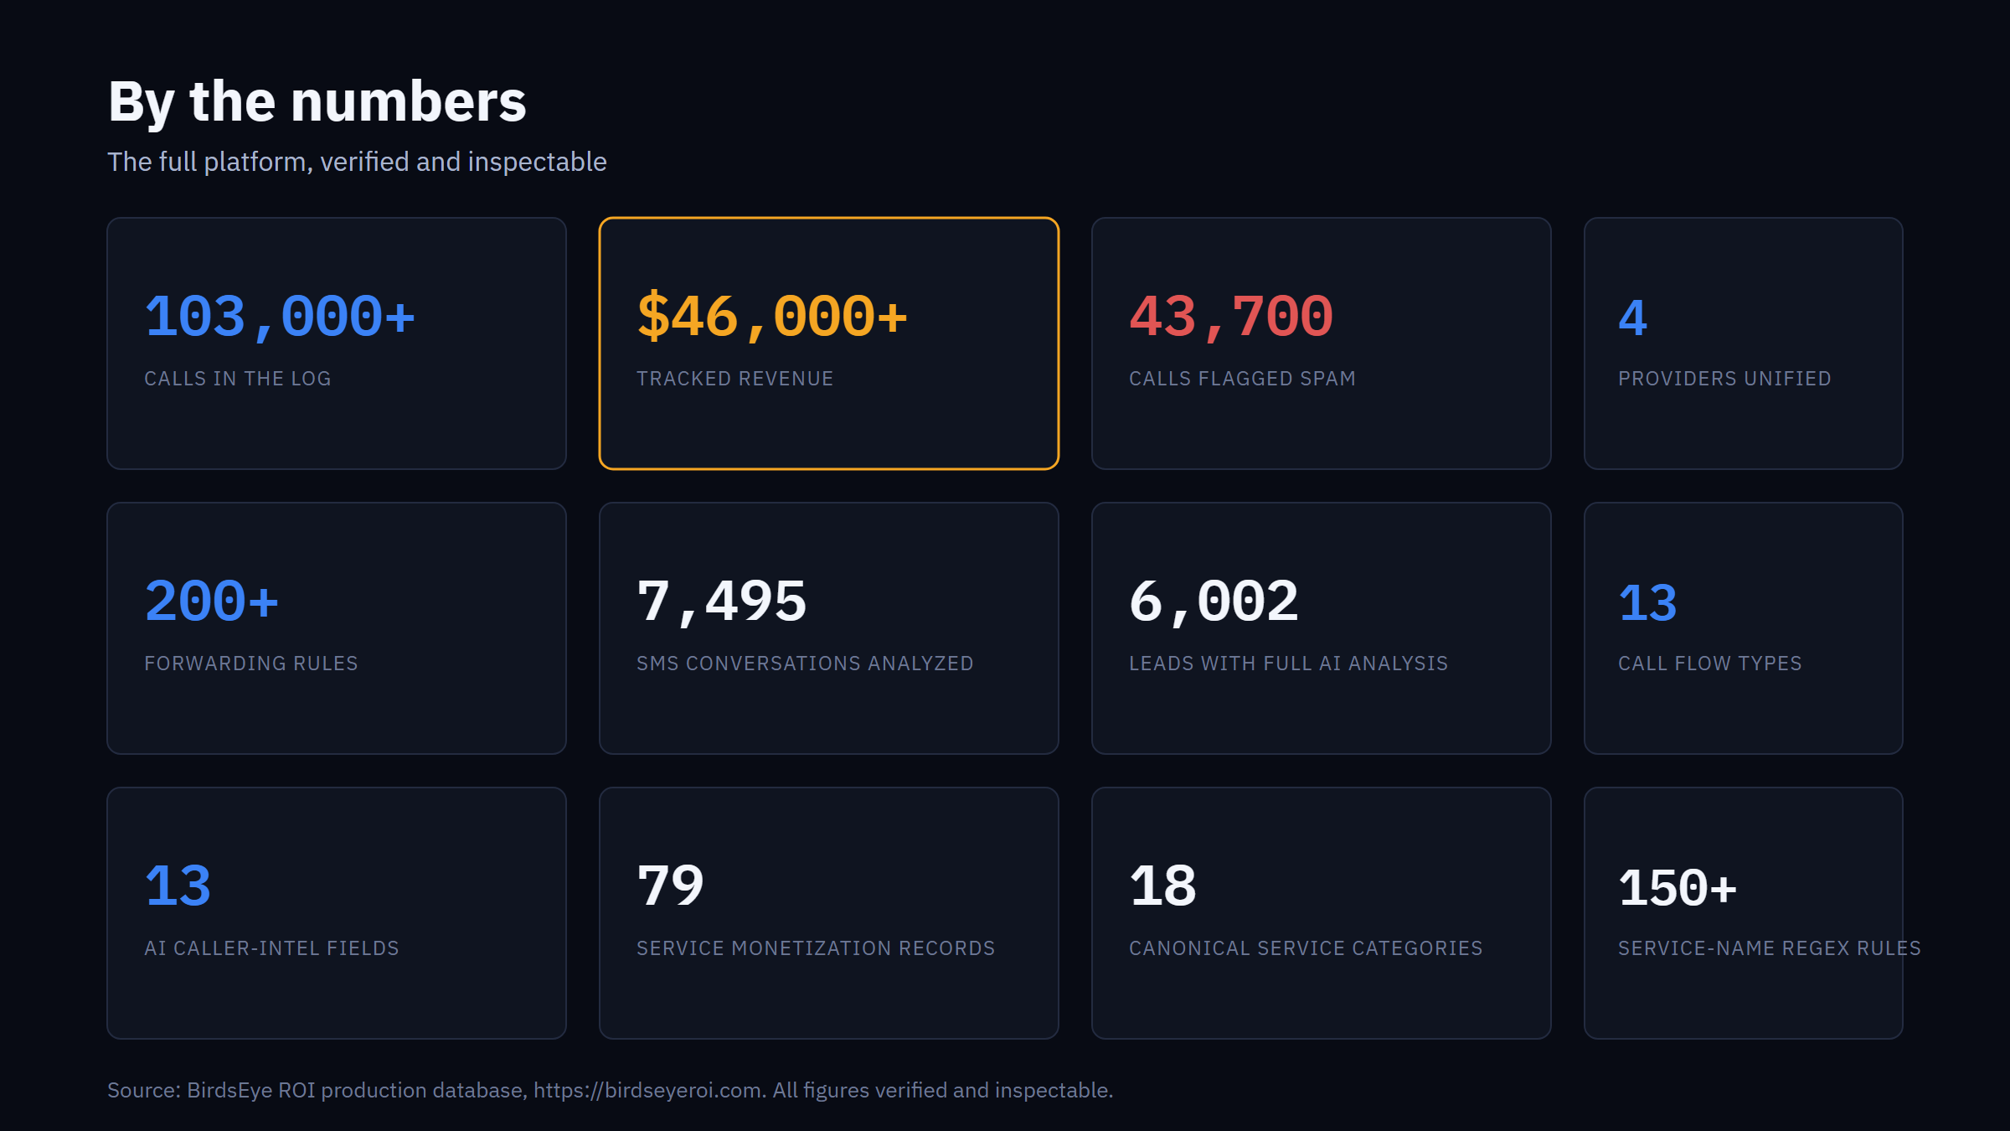Screen dimensions: 2010x1131
Task: Click the 'SMS CONVERSATIONS ANALYZED' label
Action: 805,664
